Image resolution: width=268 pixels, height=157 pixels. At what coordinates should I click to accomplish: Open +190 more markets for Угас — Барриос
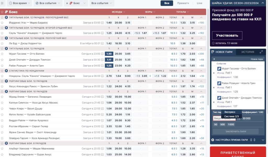point(201,23)
